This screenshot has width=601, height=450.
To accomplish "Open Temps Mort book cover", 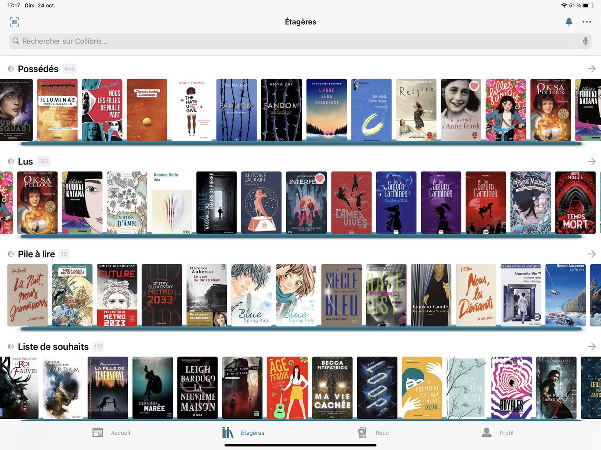I will 575,203.
